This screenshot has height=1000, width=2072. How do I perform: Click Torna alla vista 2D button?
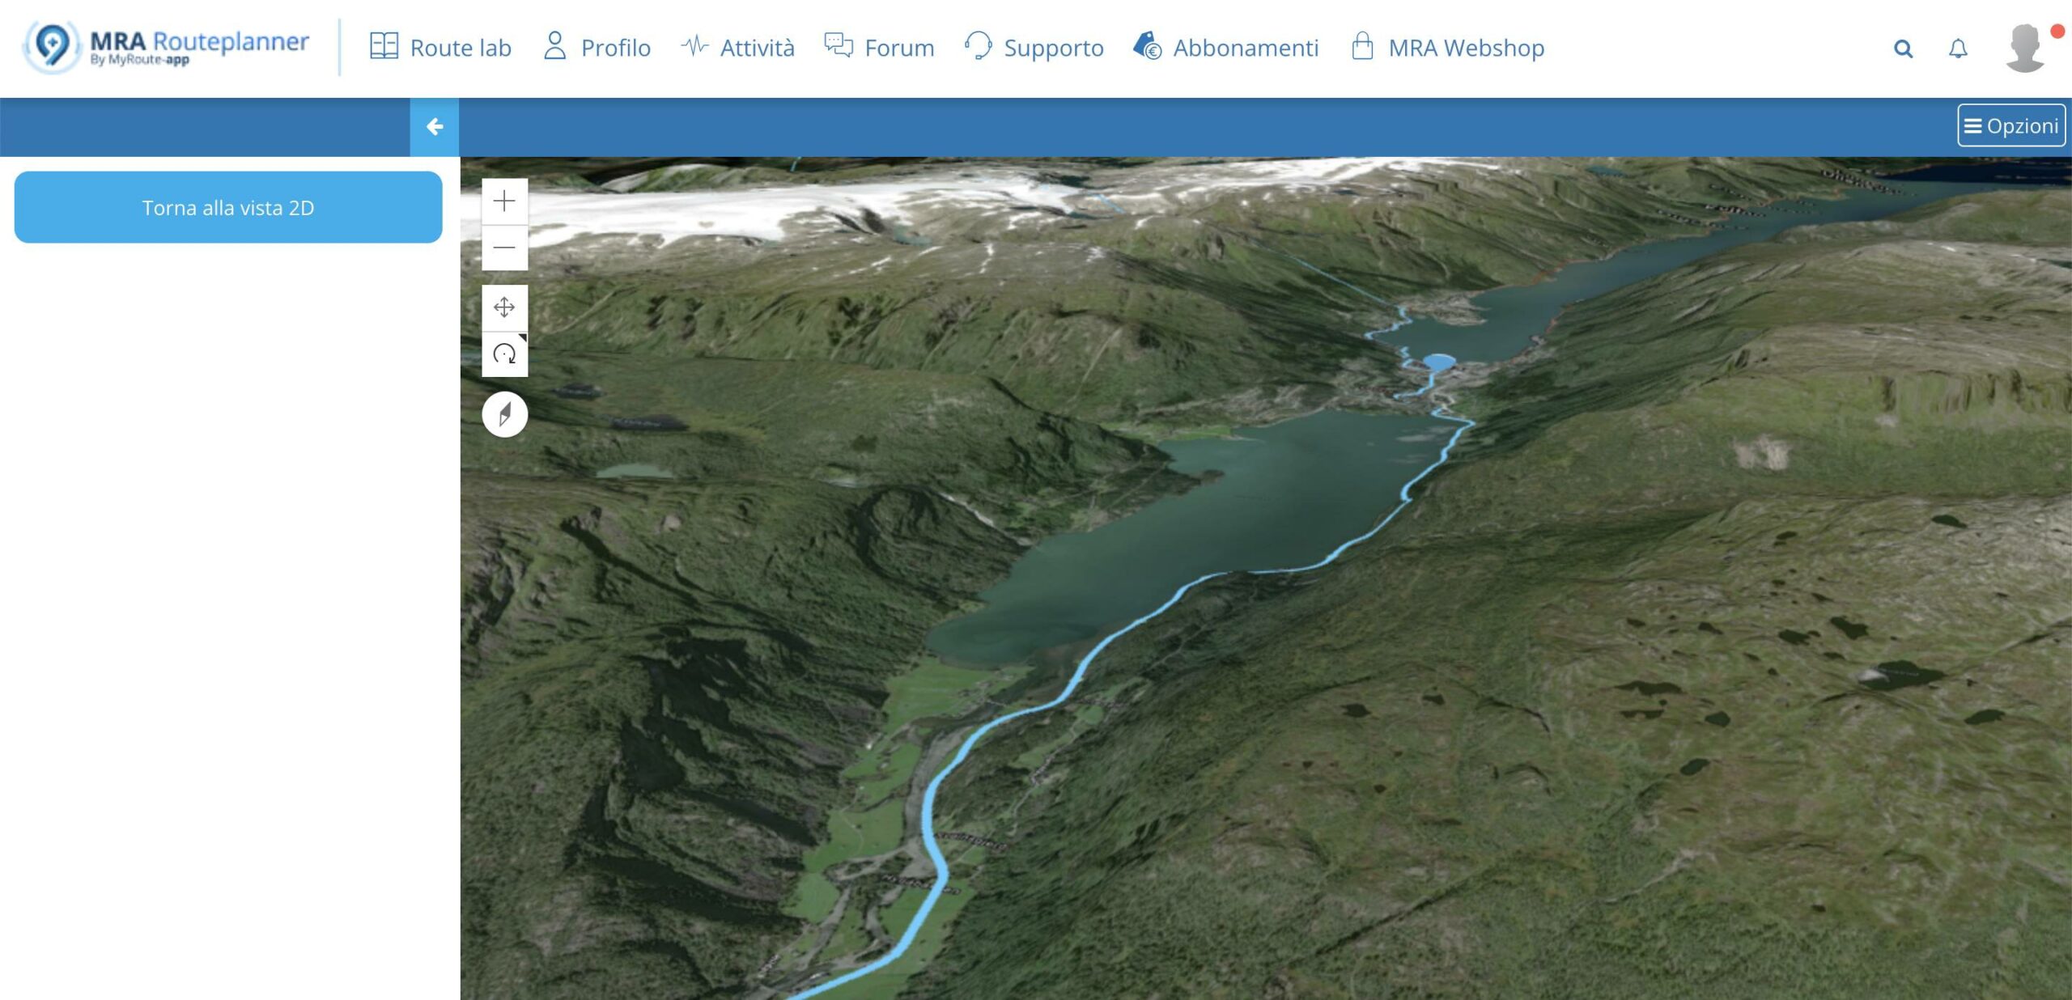[x=228, y=207]
